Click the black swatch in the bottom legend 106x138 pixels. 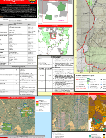(104, 135)
